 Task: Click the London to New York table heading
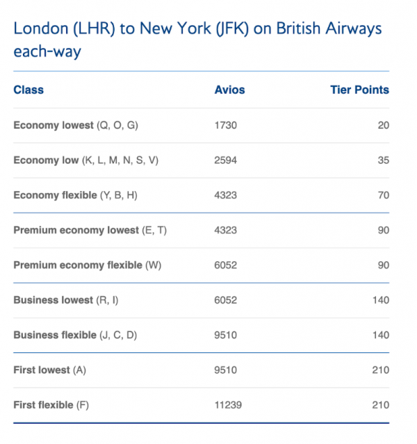(x=197, y=40)
